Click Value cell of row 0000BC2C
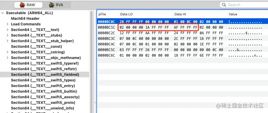268x113 pixels. 245,33
